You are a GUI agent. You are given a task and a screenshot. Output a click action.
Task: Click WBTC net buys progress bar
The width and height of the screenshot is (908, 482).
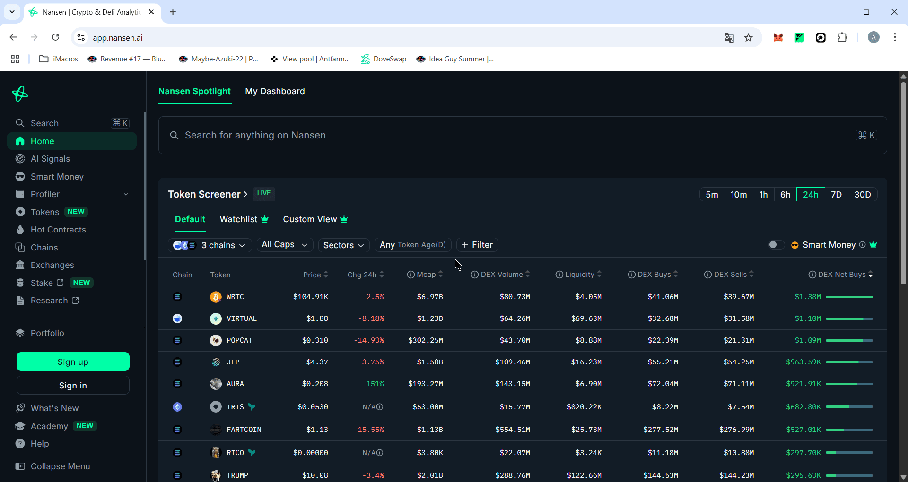[x=849, y=297]
